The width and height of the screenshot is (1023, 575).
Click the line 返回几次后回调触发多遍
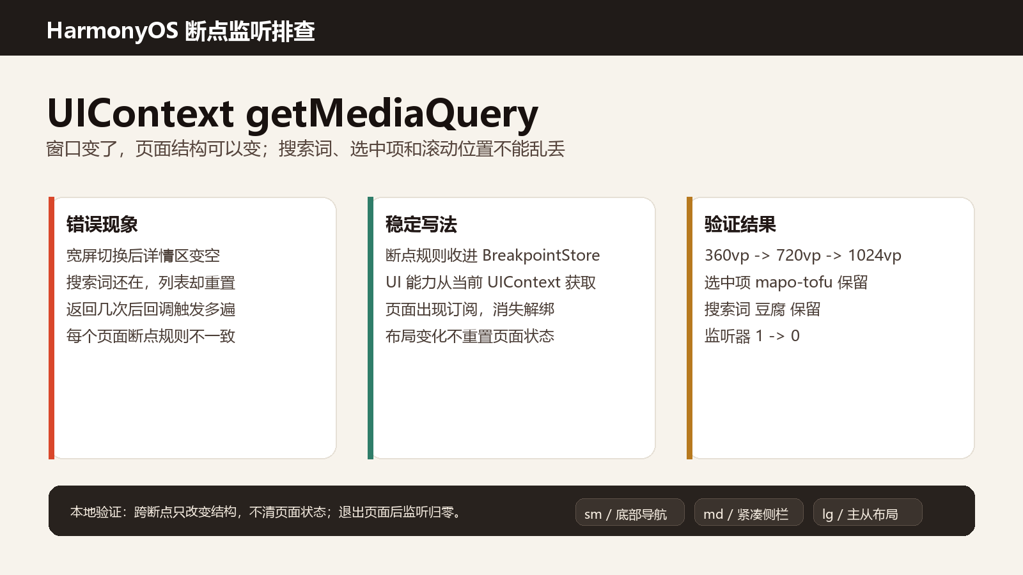[x=151, y=309]
